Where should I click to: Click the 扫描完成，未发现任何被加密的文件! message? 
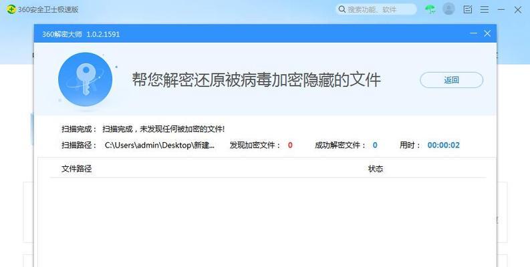coord(164,129)
